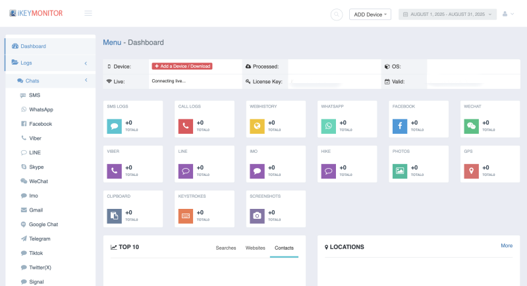
Task: Open Google Chat logs in the sidebar
Action: coord(43,224)
